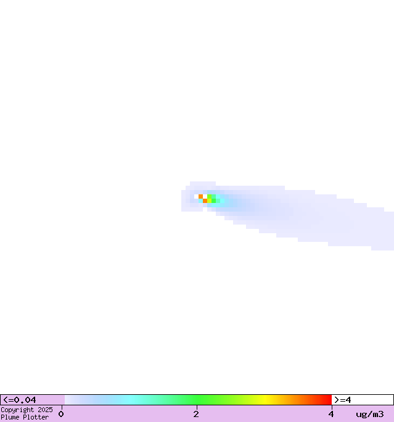Click the '0' tick label on scale
Image resolution: width=394 pixels, height=422 pixels.
(x=61, y=414)
